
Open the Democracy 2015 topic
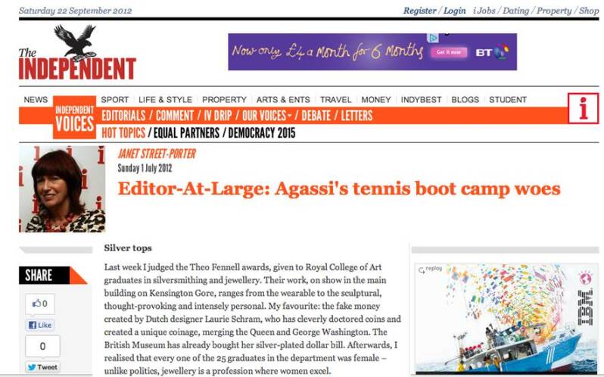[262, 132]
